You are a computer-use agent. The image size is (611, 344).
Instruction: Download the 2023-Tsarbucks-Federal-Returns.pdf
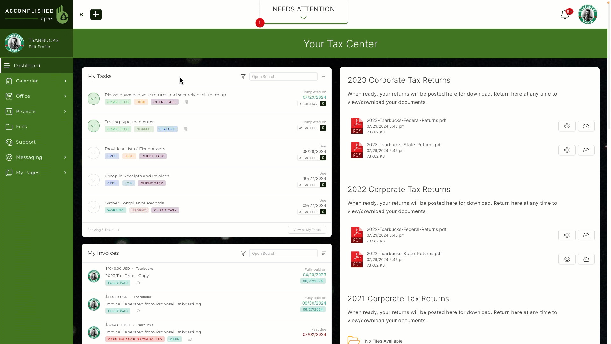coord(586,125)
